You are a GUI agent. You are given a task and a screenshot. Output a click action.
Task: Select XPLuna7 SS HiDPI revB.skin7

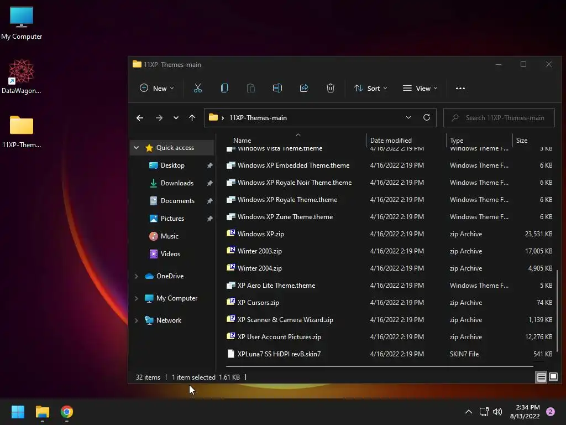(x=389, y=354)
